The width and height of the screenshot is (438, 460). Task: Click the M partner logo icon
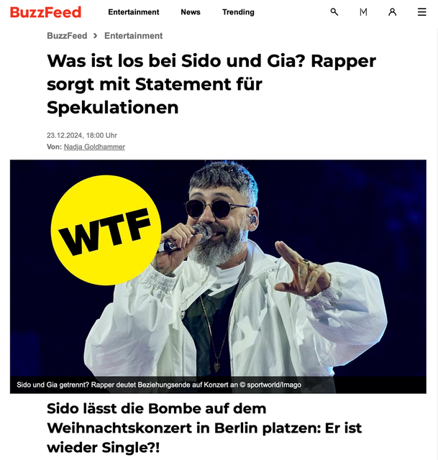(363, 12)
